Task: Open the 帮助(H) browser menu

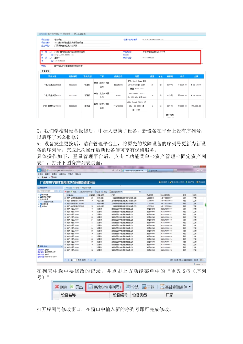Action: coord(78,174)
